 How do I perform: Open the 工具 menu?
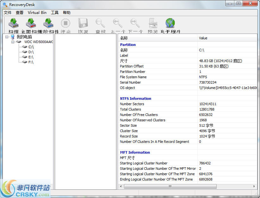click(54, 13)
